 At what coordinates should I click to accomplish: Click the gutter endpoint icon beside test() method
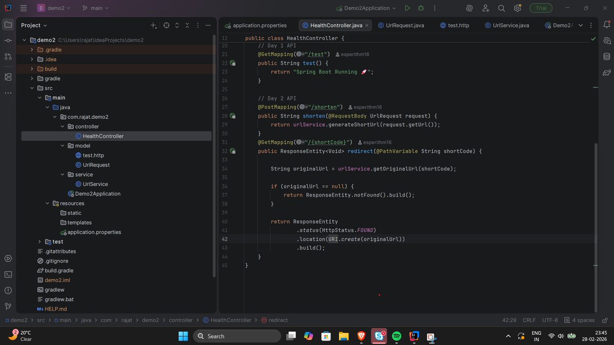pos(232,63)
